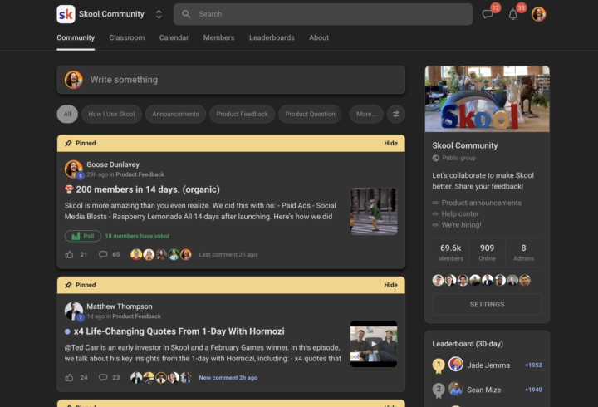Viewport: 598px width, 407px height.
Task: Click the 69.6k Members stat
Action: [450, 253]
